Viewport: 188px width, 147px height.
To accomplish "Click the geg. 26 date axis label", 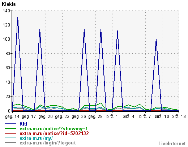I will coord(79,117).
